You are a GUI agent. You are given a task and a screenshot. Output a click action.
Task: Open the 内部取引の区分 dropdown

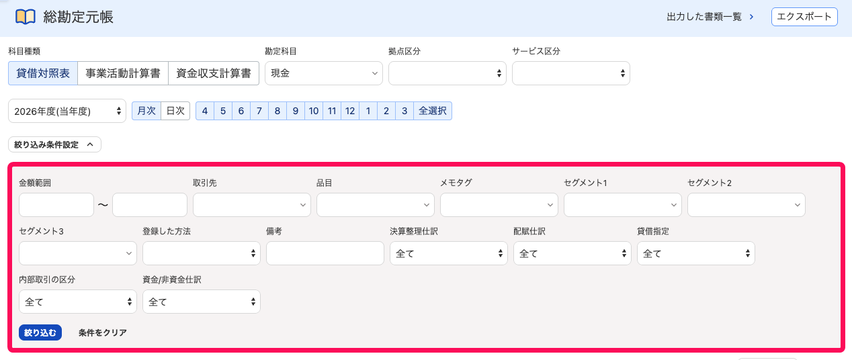(78, 302)
